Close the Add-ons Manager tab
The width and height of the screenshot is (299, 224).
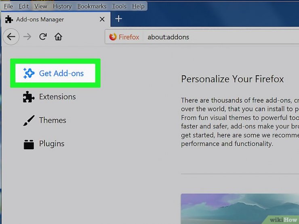102,19
